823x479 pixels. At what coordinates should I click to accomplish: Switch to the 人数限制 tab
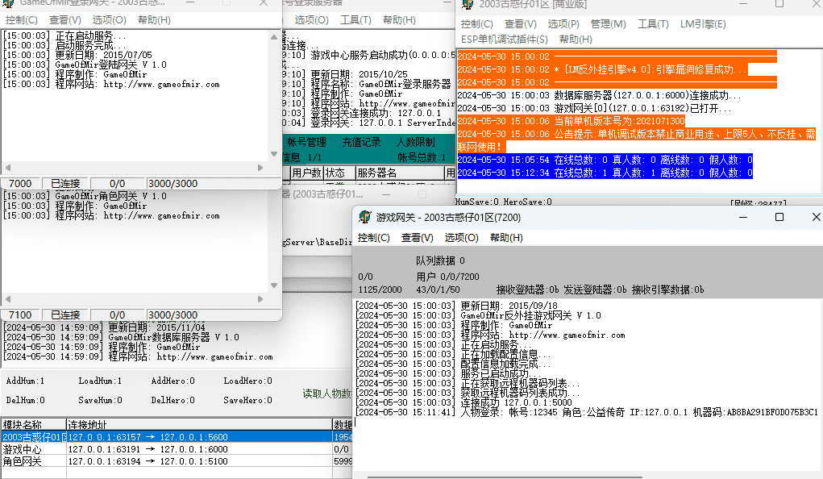click(416, 143)
